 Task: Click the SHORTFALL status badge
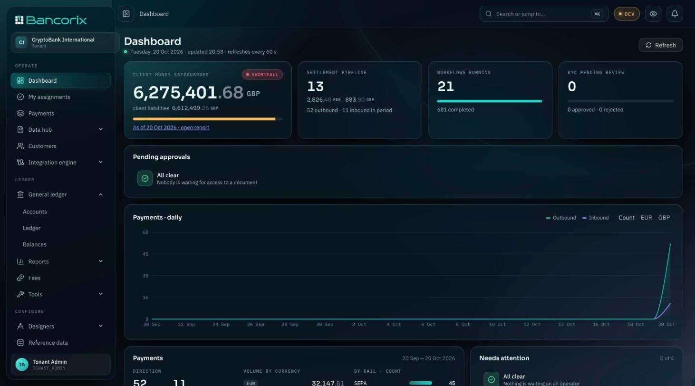pos(262,75)
